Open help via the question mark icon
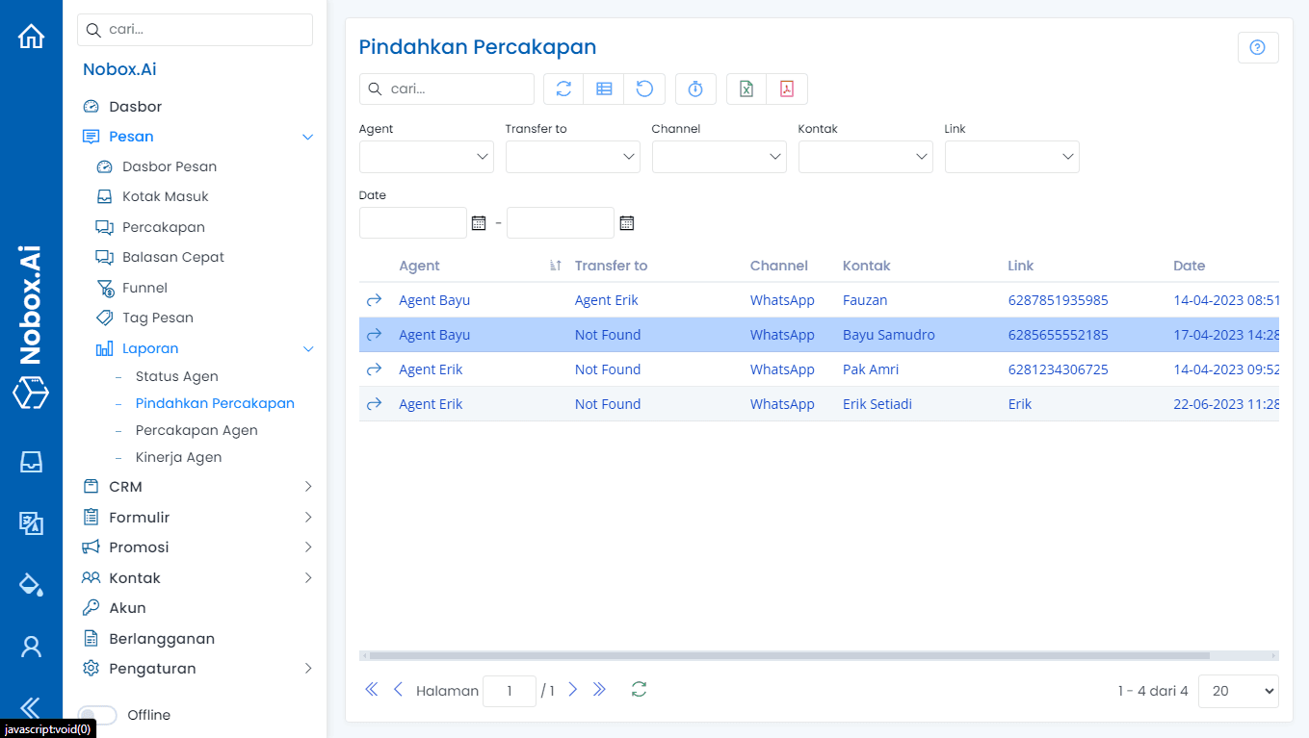This screenshot has height=738, width=1309. coord(1258,46)
